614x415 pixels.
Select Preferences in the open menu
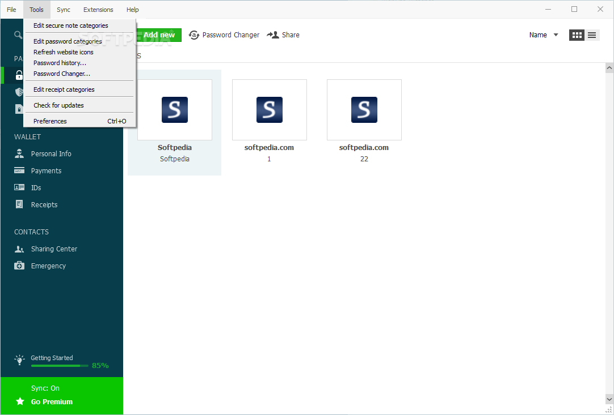pyautogui.click(x=49, y=121)
